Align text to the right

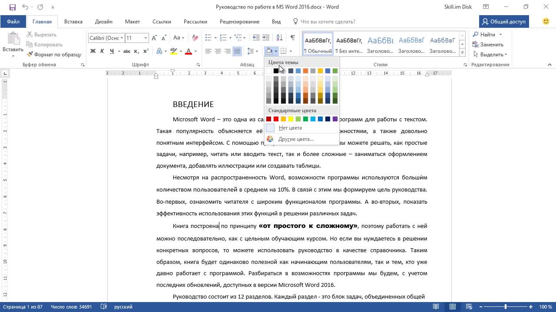227,51
